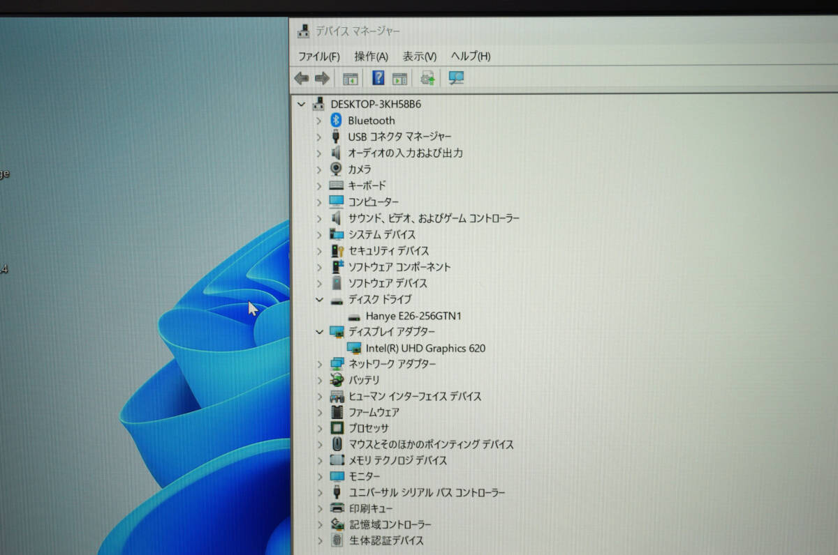Expand the ソフトウェア コンポーネント arrow

tap(319, 266)
